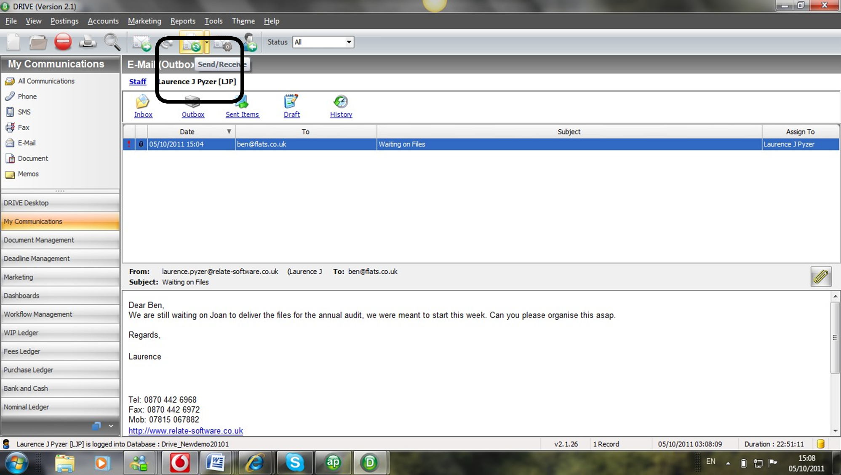The height and width of the screenshot is (475, 841).
Task: Click the user icon in the status bar
Action: [6, 444]
